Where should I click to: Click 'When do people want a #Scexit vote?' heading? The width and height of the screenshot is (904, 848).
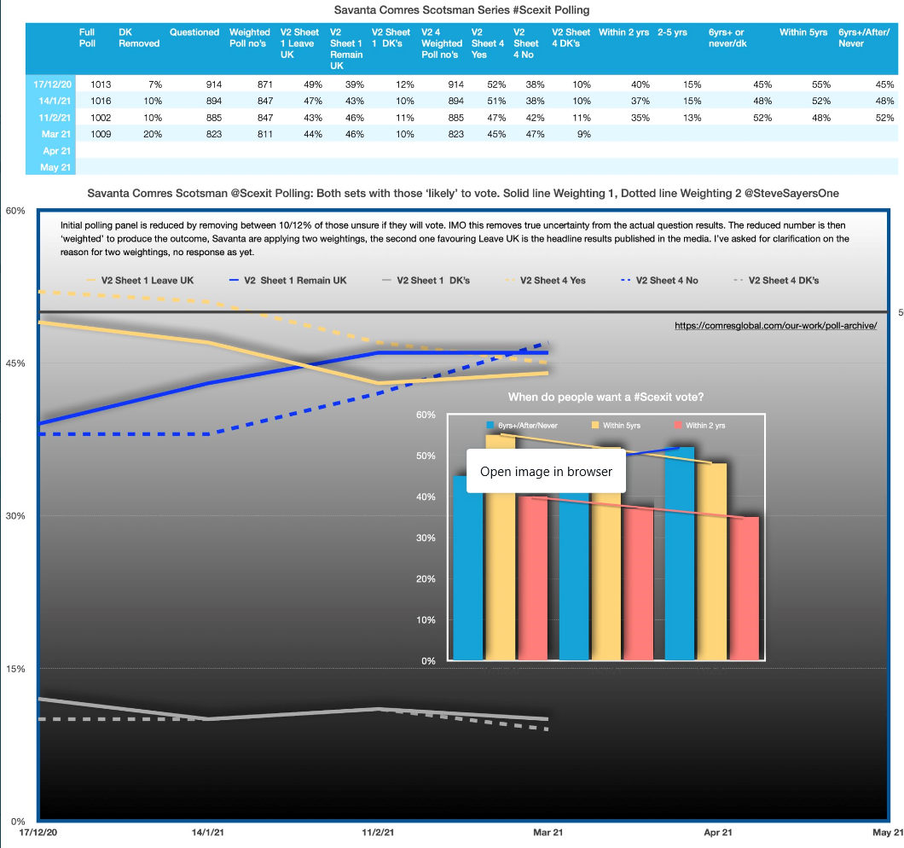pos(606,397)
